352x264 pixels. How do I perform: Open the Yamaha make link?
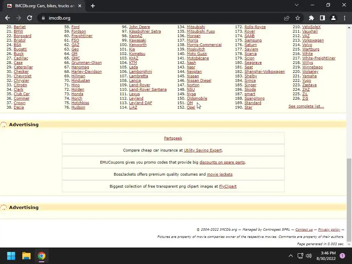pos(309,76)
